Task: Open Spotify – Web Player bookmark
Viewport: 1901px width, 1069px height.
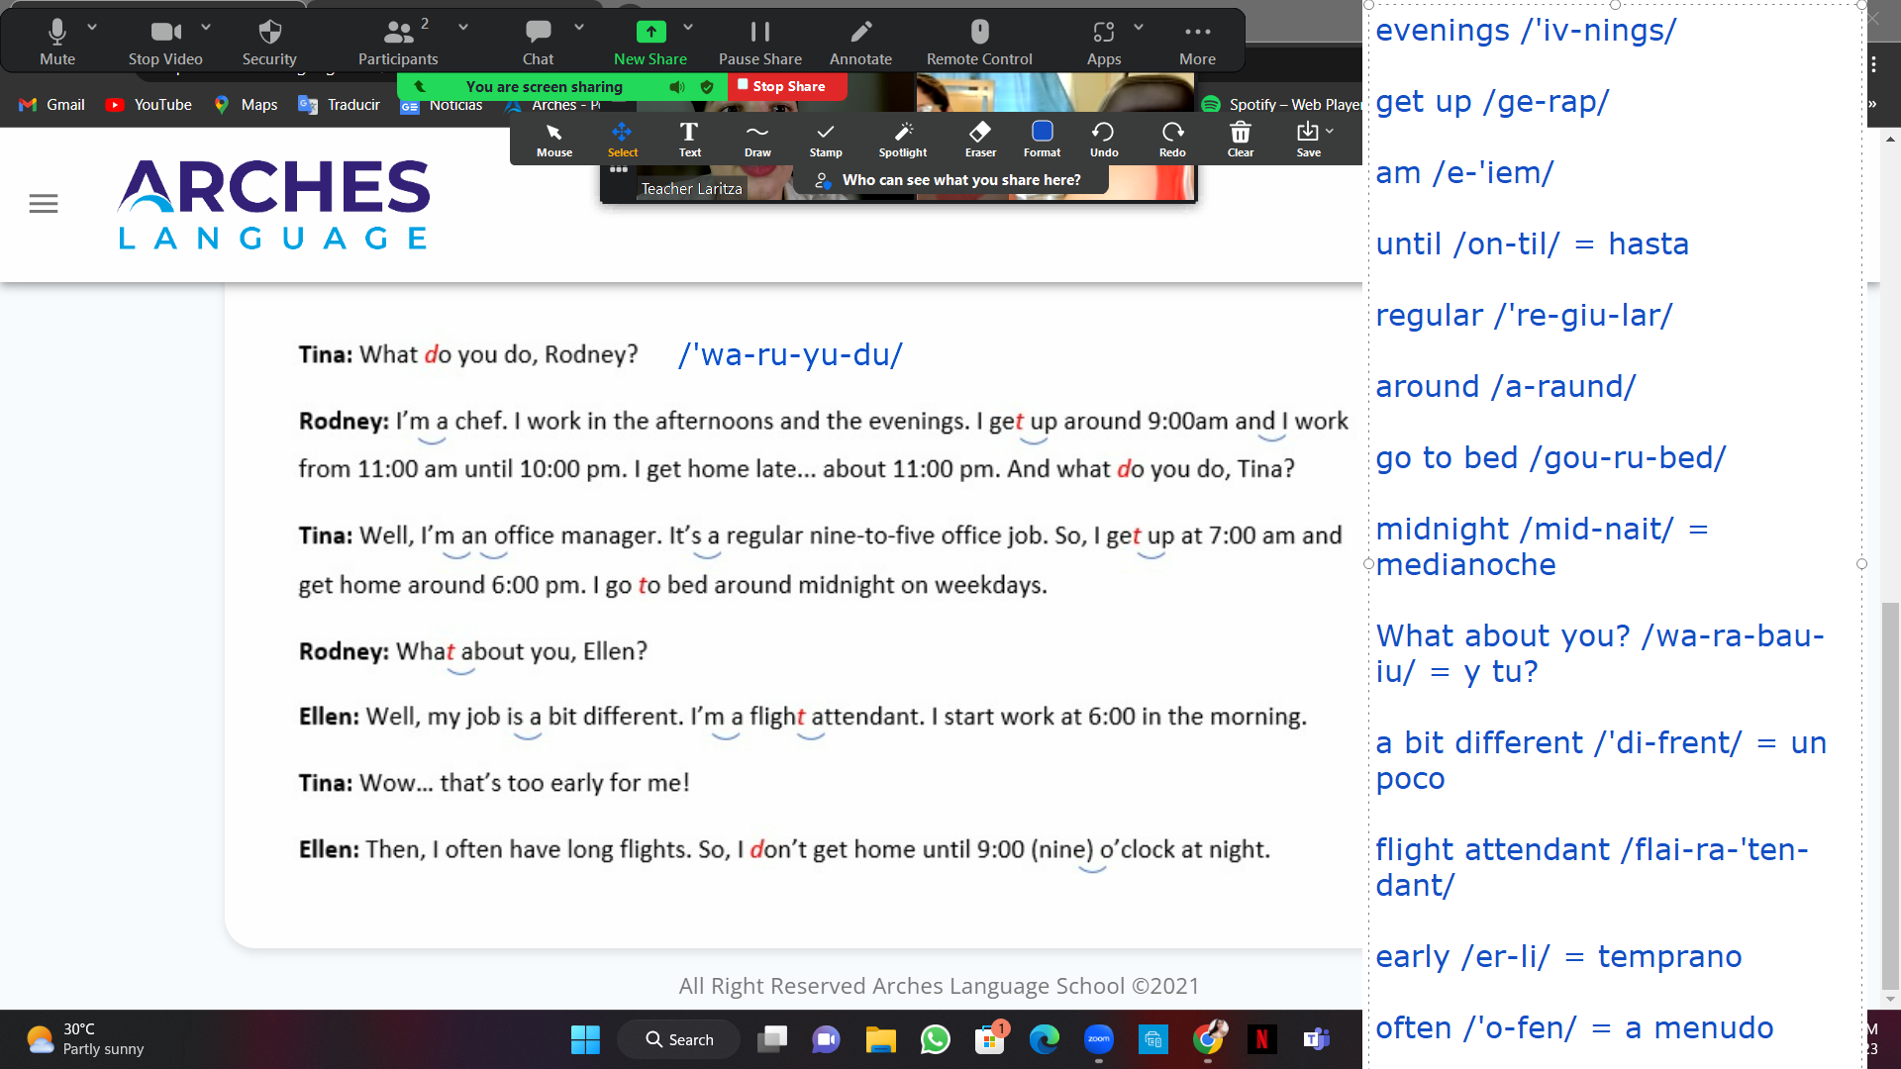Action: pos(1281,105)
